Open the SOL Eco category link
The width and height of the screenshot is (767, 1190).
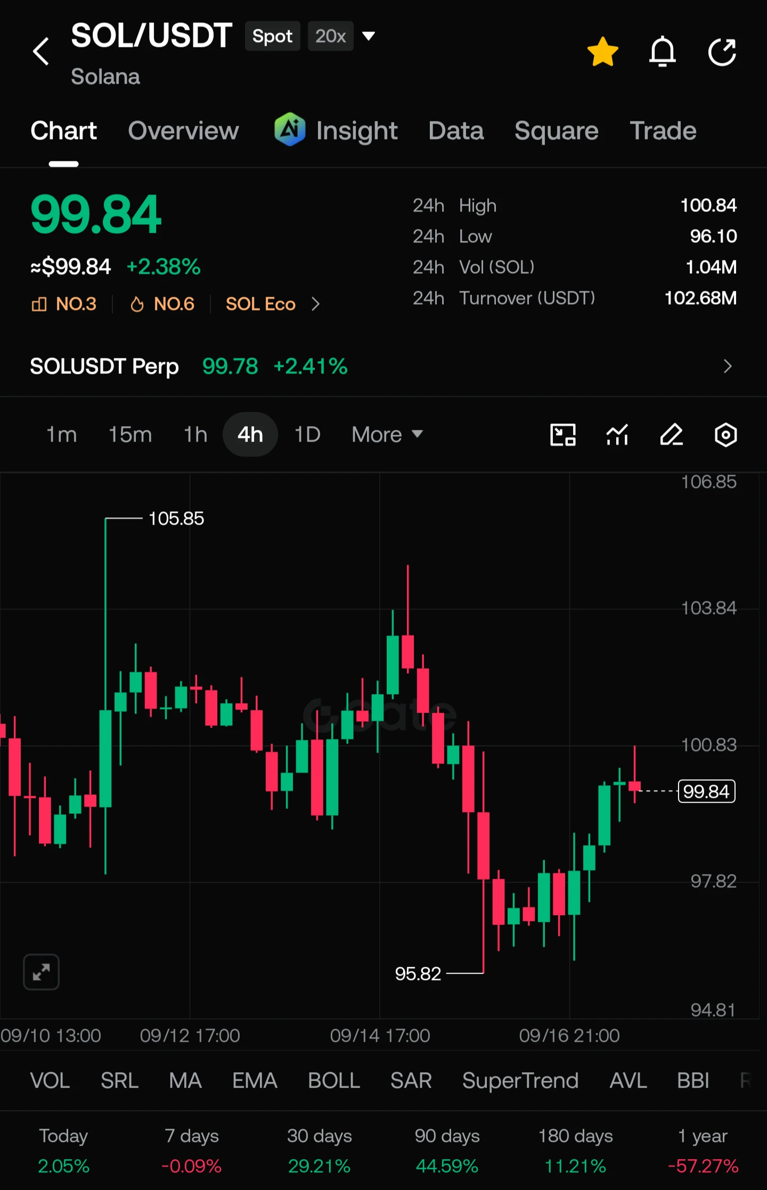coord(273,304)
